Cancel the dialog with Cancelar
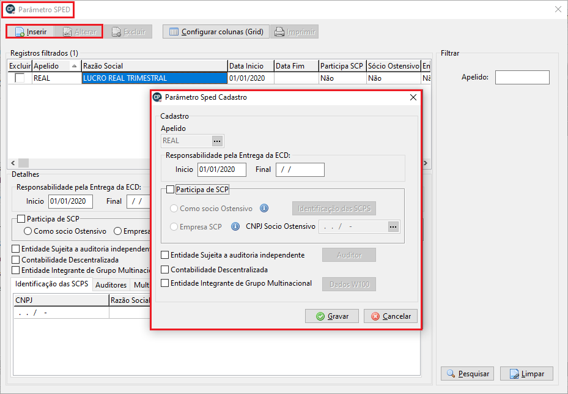Viewport: 568px width, 394px height. click(x=391, y=316)
